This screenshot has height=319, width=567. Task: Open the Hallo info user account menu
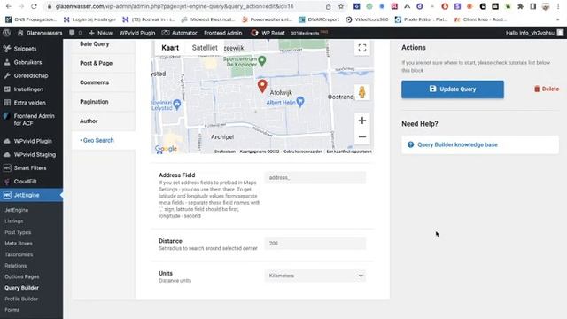tap(534, 33)
